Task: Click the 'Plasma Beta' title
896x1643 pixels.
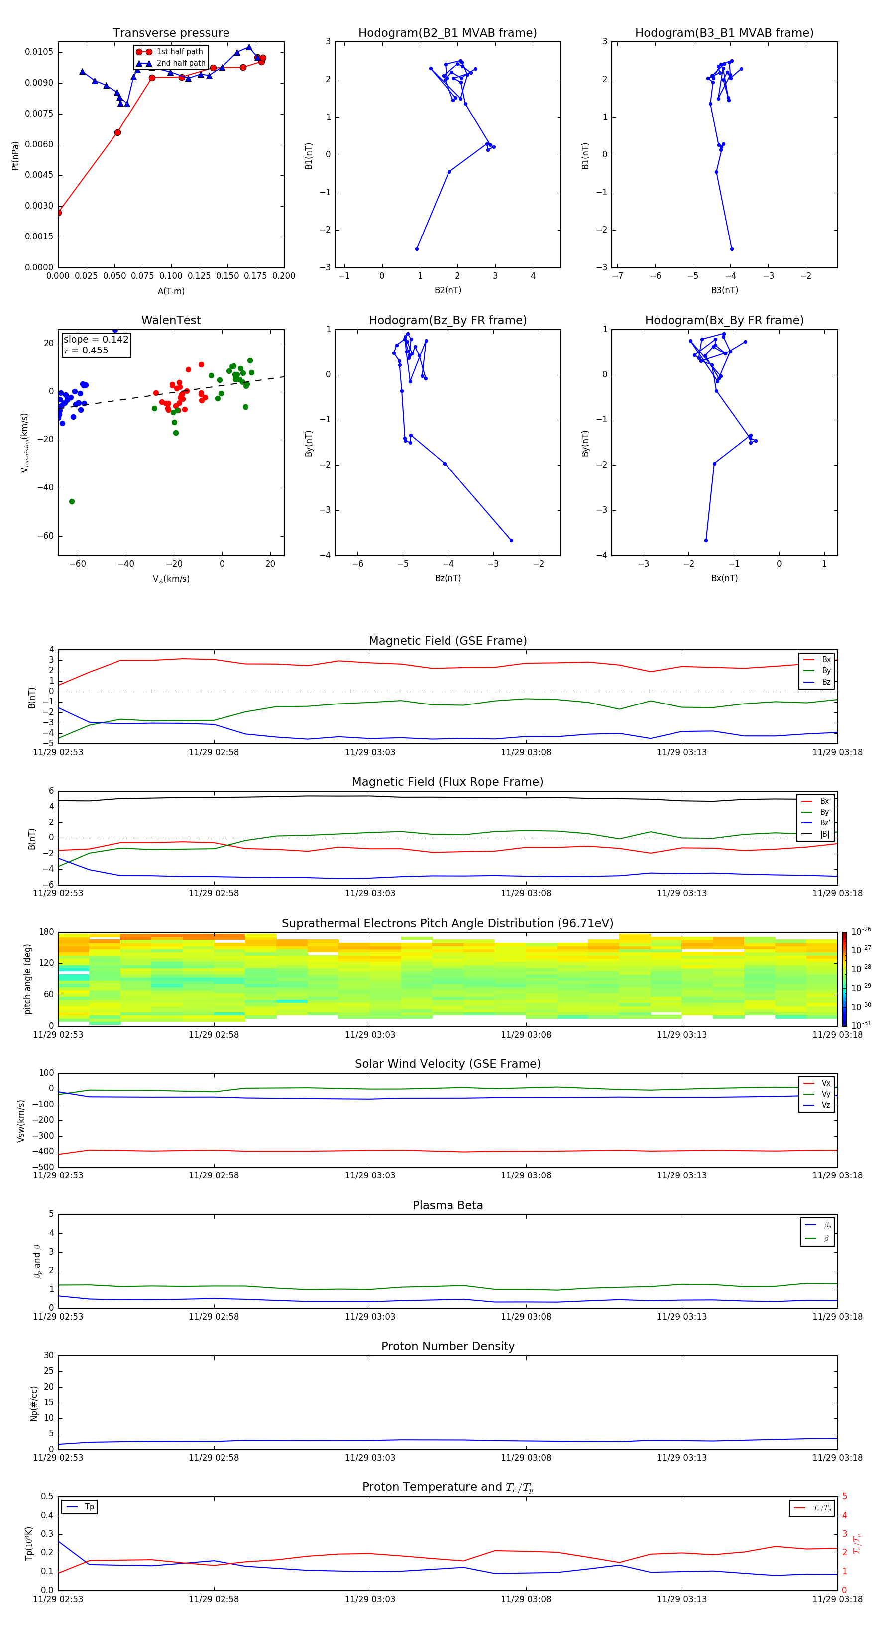Action: coord(448,1205)
